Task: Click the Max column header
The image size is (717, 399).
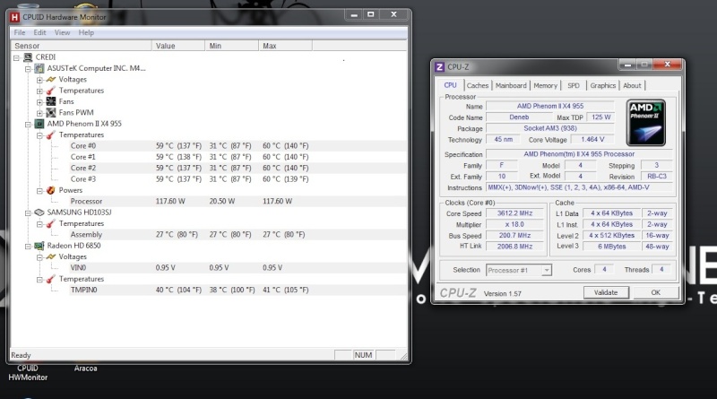Action: pos(285,46)
